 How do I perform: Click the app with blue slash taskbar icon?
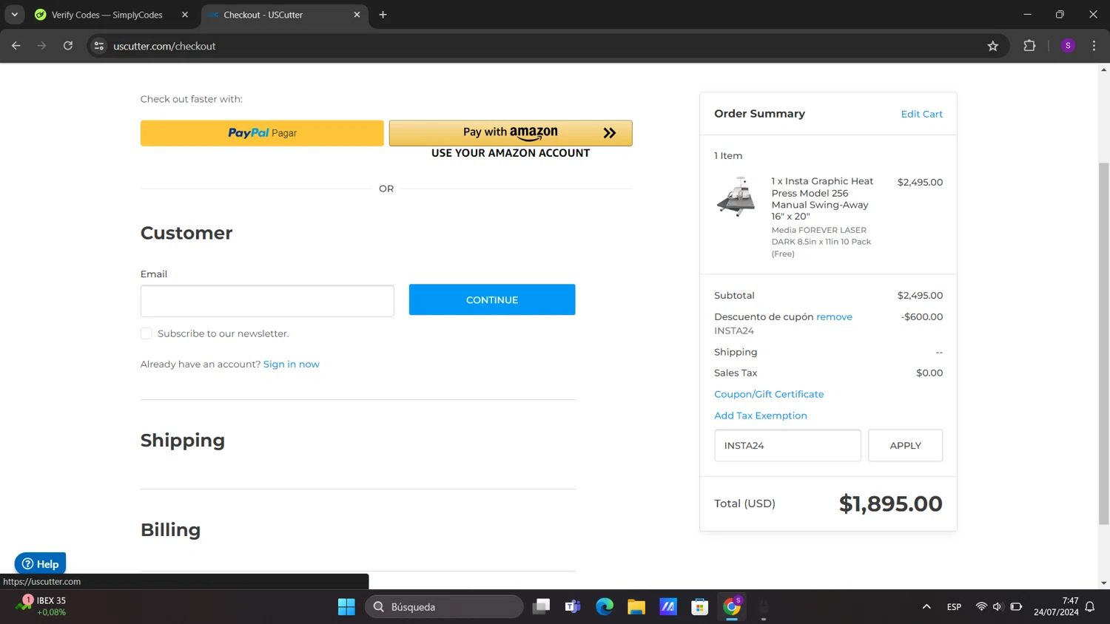click(668, 607)
